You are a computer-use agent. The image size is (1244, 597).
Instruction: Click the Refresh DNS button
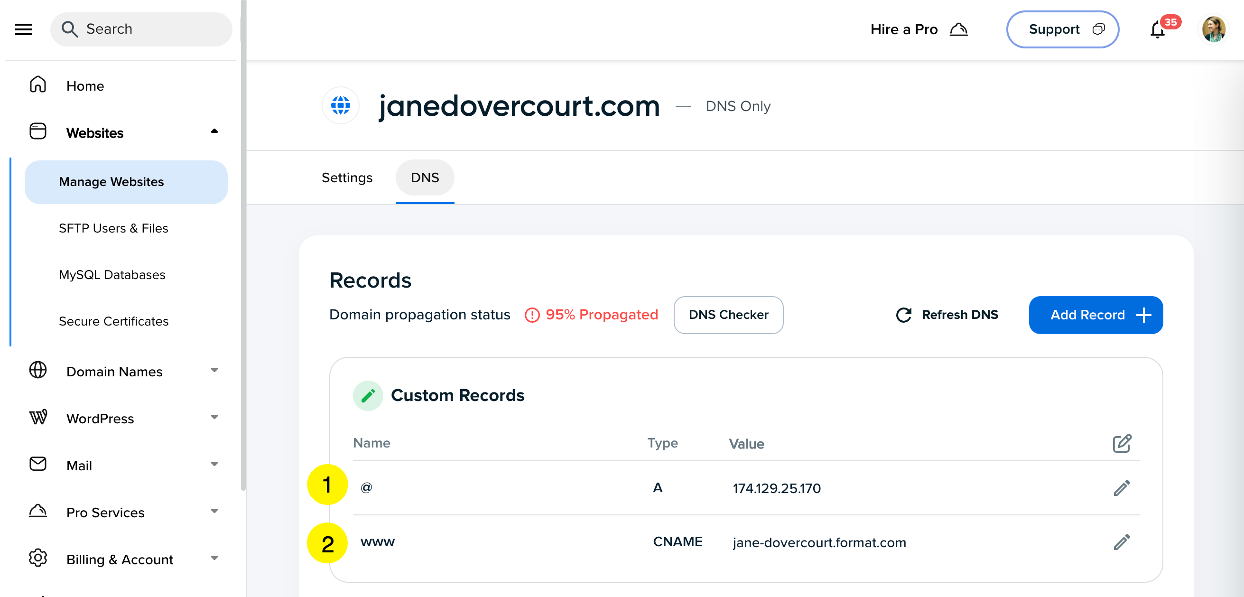click(x=947, y=315)
